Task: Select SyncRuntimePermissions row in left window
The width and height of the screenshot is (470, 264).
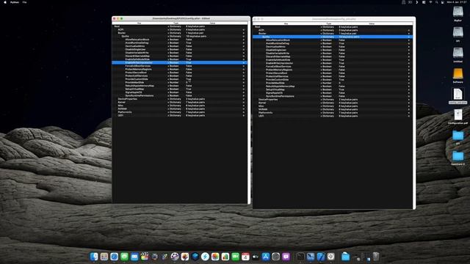Action: (x=179, y=95)
